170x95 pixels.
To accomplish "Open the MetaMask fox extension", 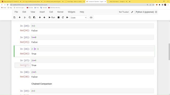I will tap(157, 5).
